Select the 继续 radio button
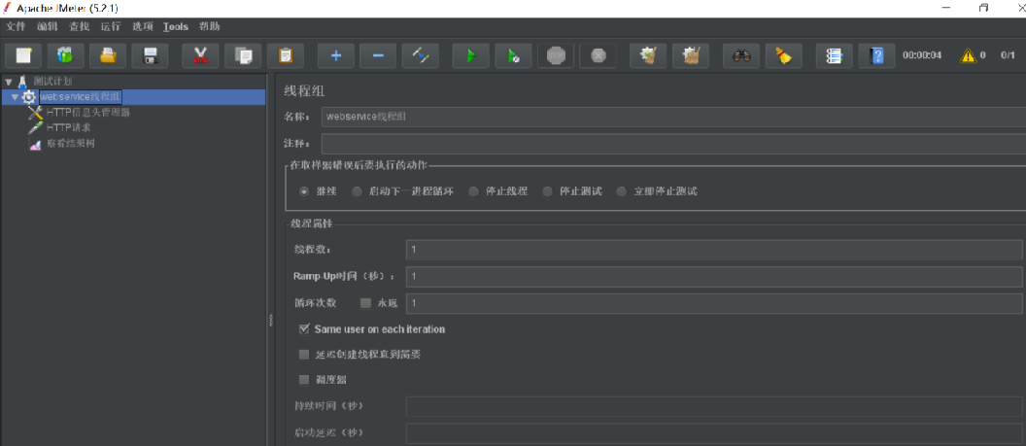1026x446 pixels. coord(304,191)
